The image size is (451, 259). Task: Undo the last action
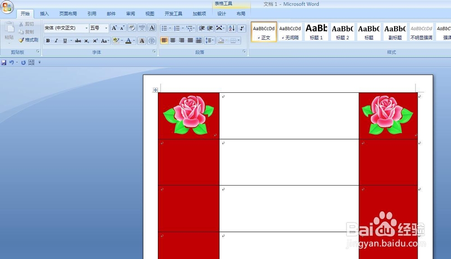pyautogui.click(x=11, y=62)
